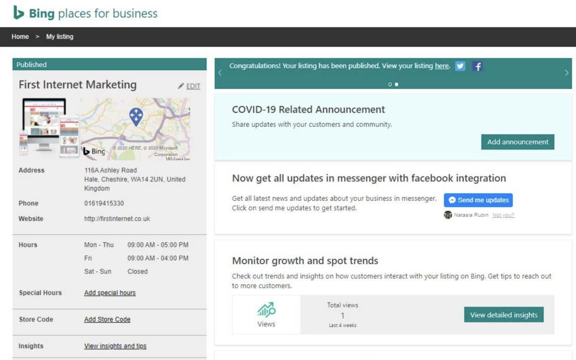
Task: Go to previous banner slide arrow
Action: coord(220,72)
